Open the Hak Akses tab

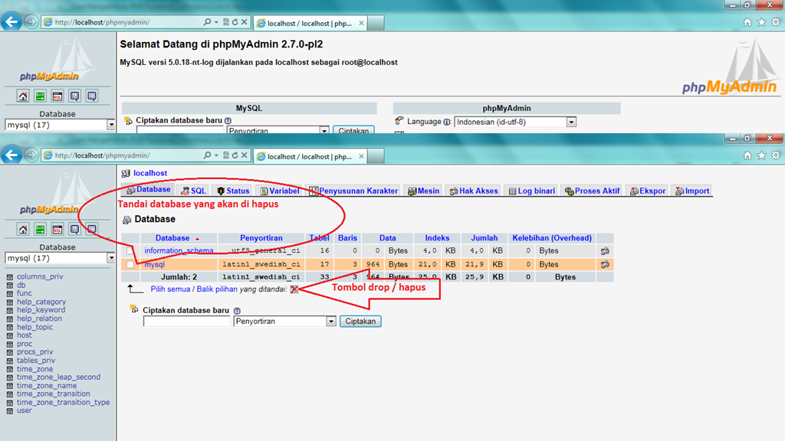[x=474, y=191]
